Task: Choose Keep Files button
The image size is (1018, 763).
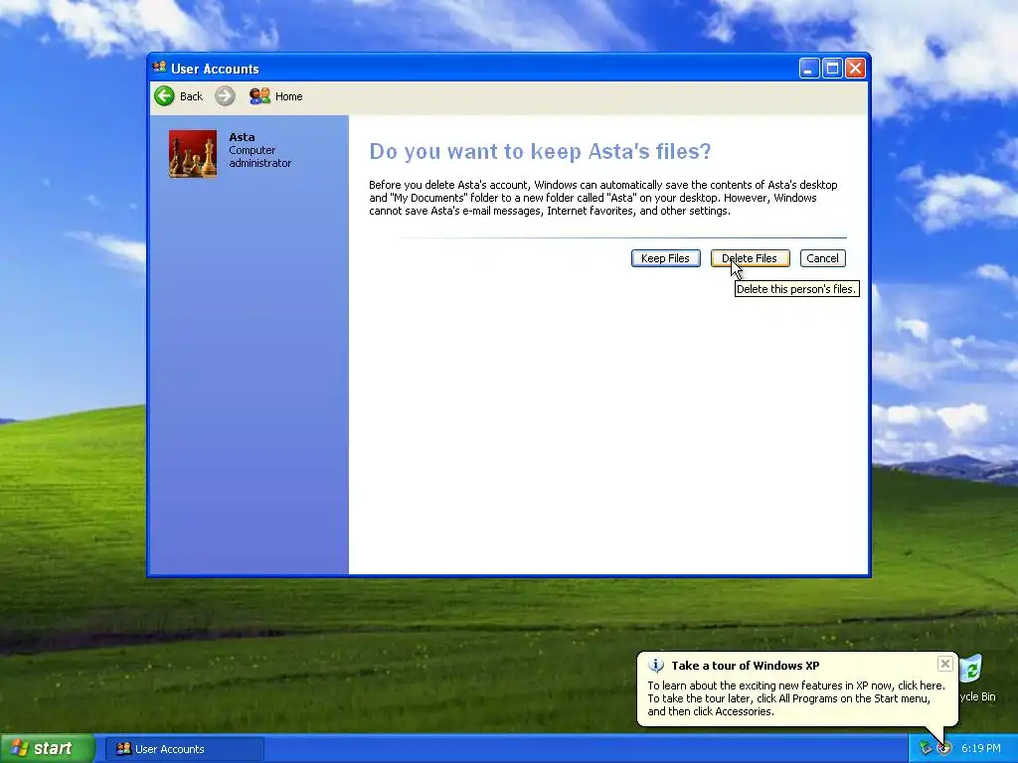Action: tap(665, 258)
